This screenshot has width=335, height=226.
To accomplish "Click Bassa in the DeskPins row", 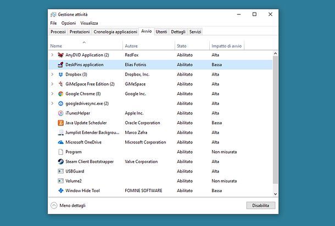I will 216,65.
